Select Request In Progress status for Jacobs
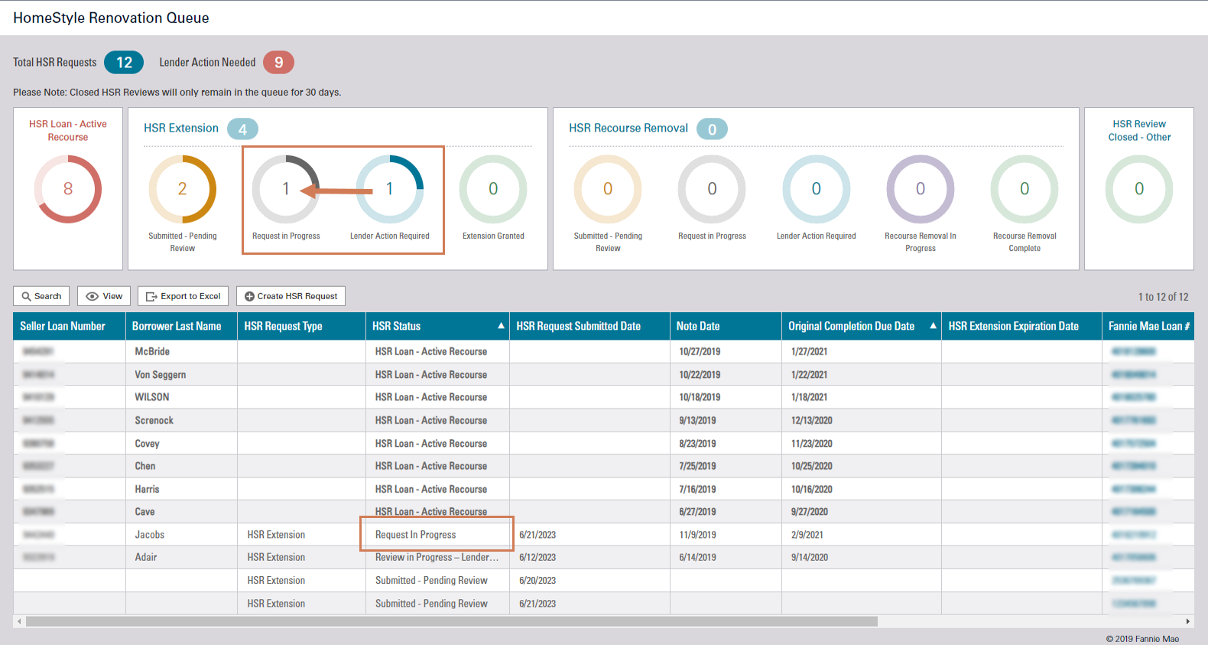Image resolution: width=1208 pixels, height=645 pixels. point(415,535)
